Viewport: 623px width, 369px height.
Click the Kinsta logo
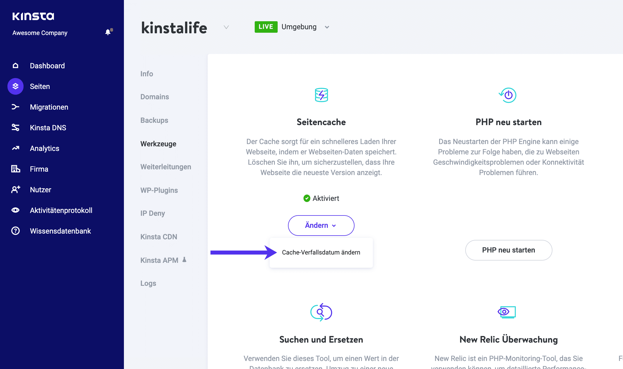coord(33,16)
